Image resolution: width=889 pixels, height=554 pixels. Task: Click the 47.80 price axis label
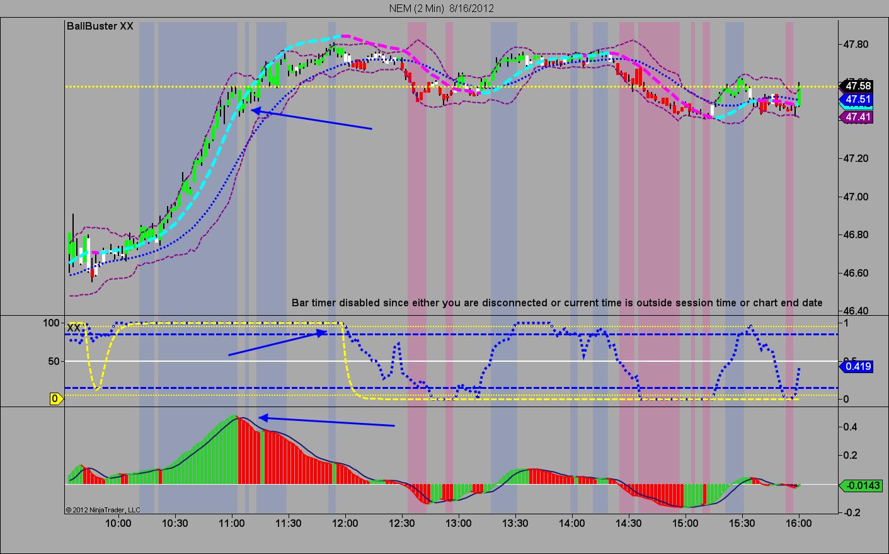[856, 44]
